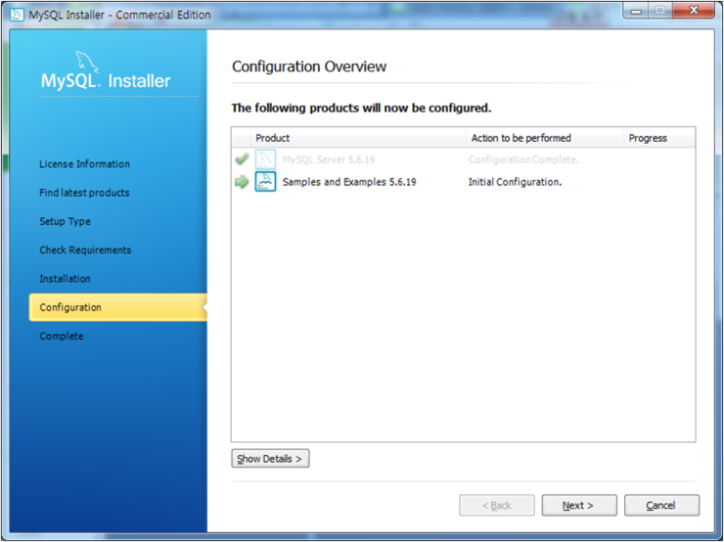Select the highlighted Configuration step

(x=117, y=307)
